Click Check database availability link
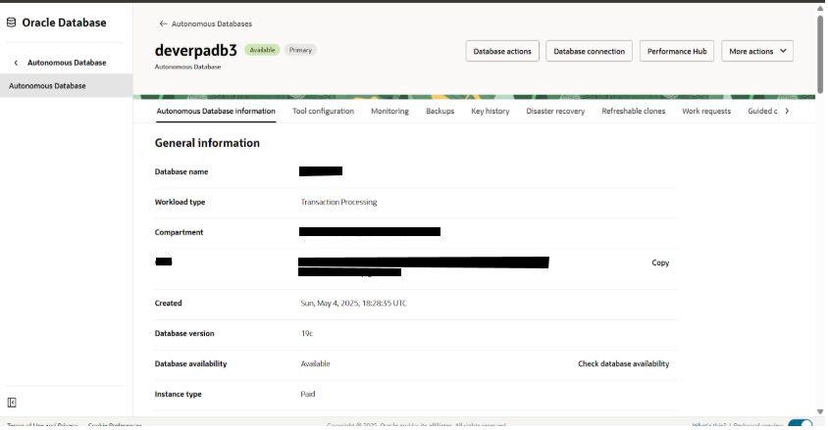Screen dimensions: 828x430 click(x=623, y=363)
